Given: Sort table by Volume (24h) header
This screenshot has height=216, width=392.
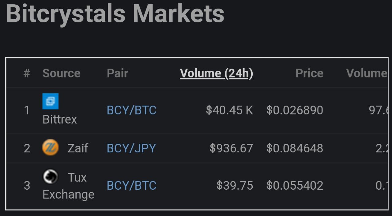Looking at the screenshot, I should [217, 73].
